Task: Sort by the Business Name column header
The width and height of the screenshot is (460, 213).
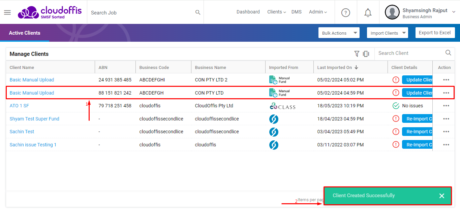Action: (x=210, y=67)
